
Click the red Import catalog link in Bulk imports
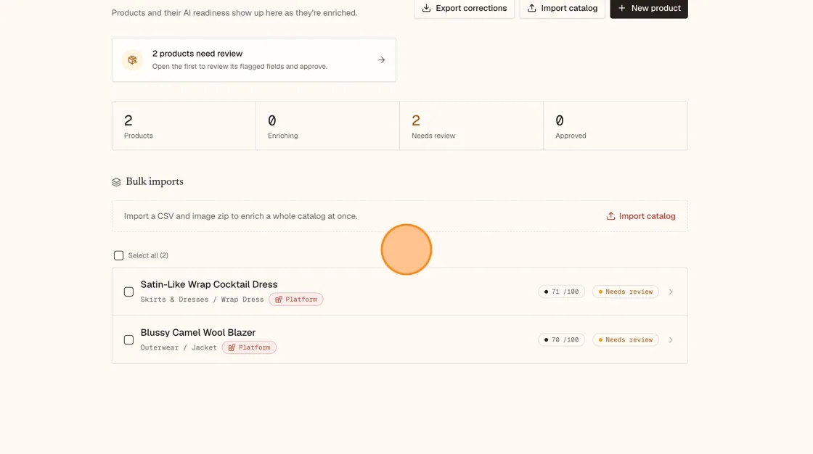click(641, 216)
